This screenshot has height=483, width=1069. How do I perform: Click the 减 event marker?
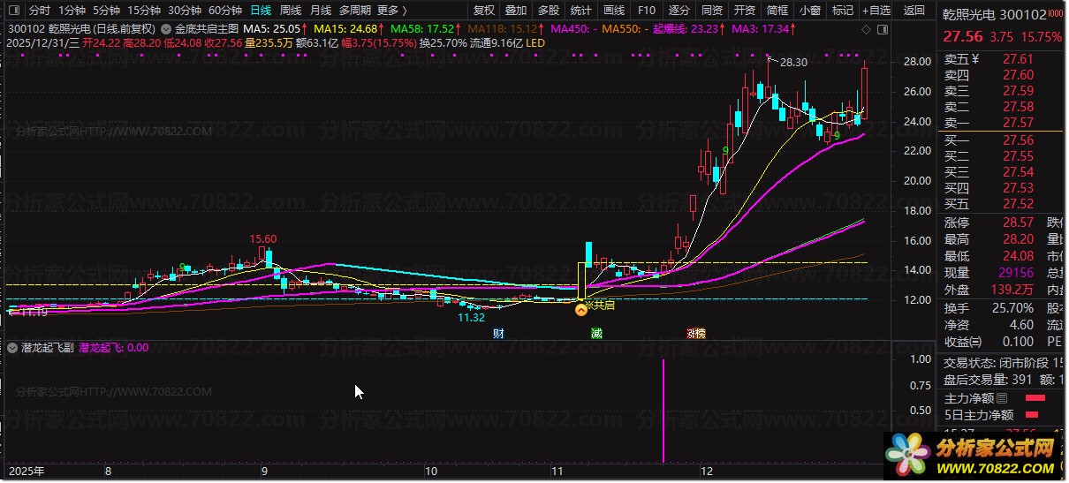point(598,334)
